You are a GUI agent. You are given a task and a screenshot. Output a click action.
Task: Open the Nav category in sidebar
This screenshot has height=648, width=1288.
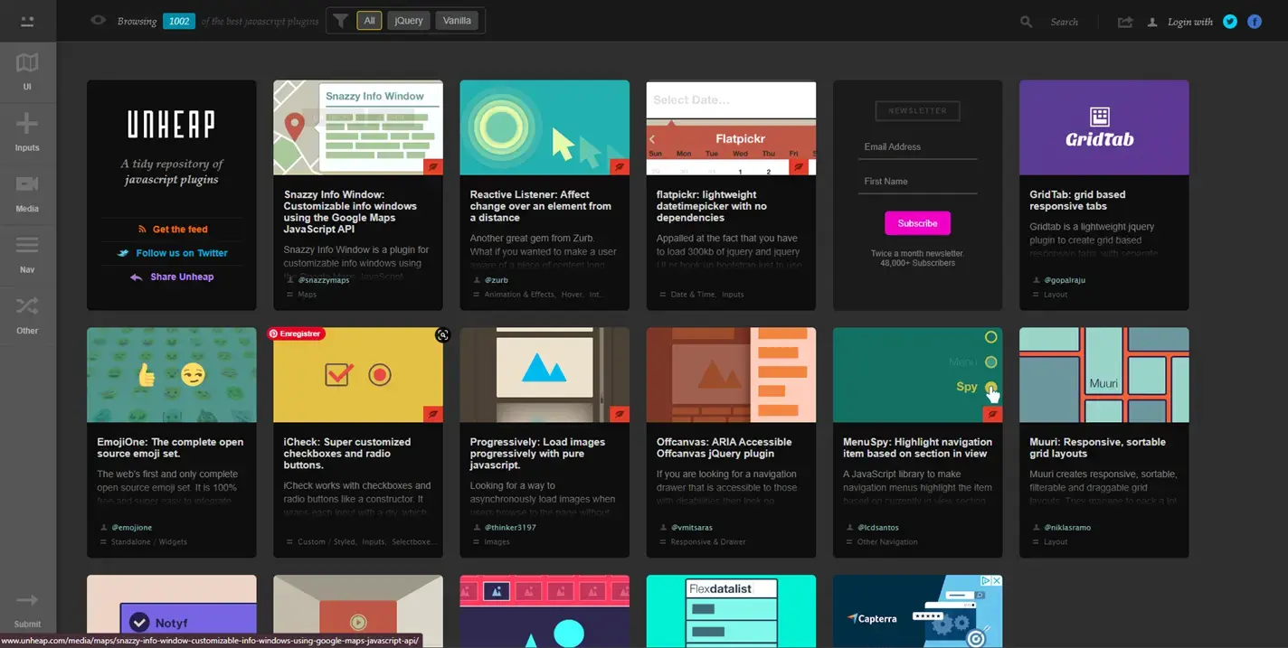pos(27,254)
